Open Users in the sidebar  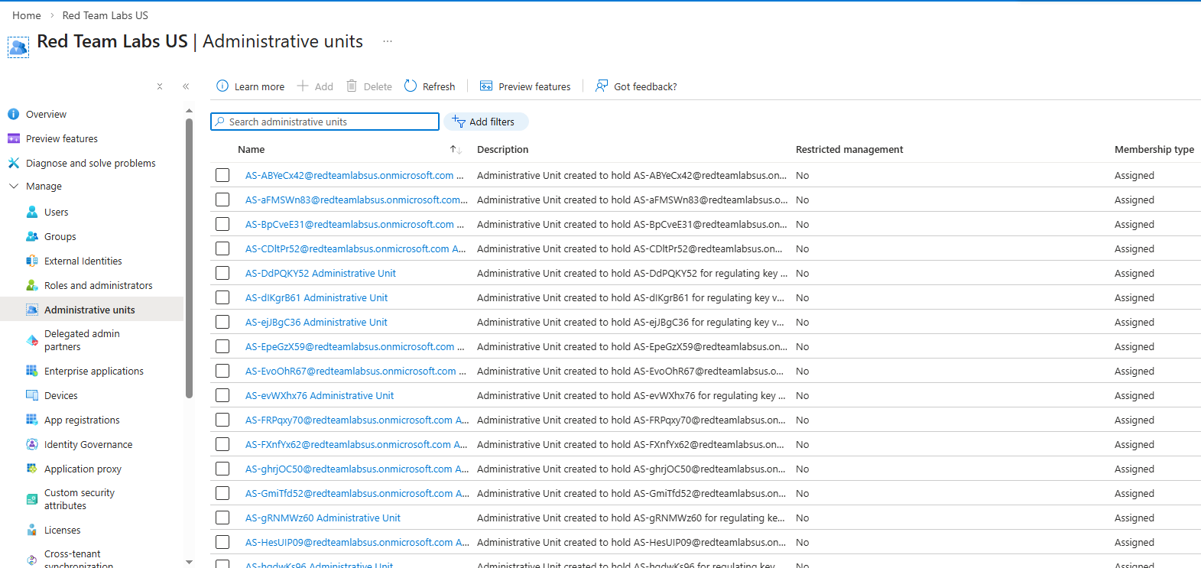point(56,213)
